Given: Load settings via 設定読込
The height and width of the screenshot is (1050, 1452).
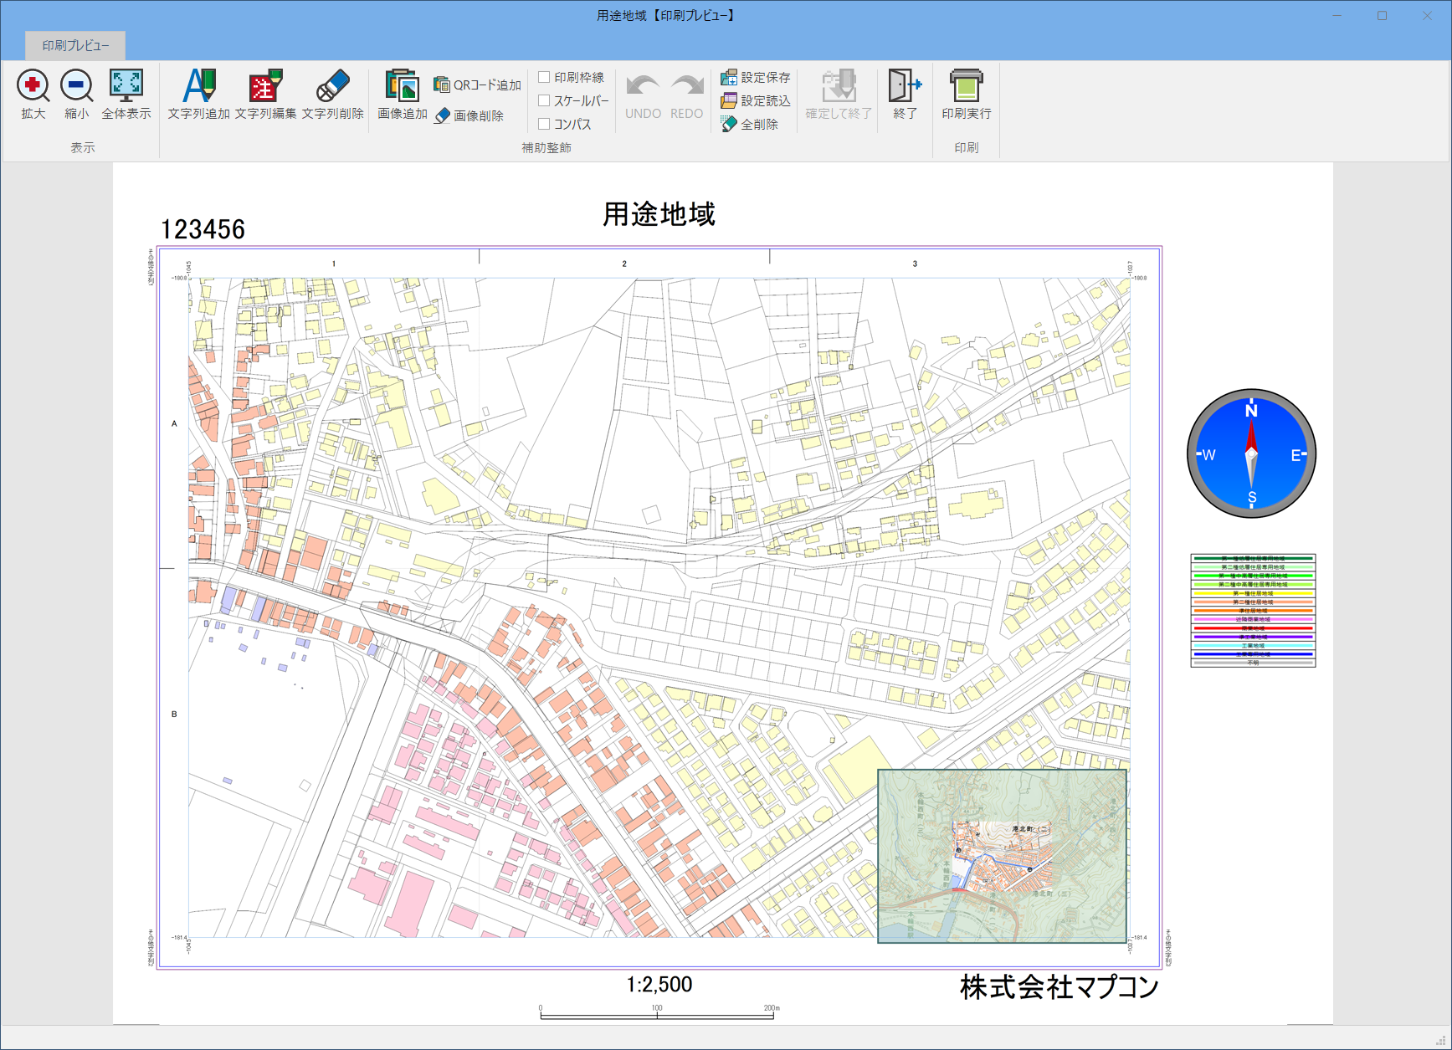Looking at the screenshot, I should [756, 100].
